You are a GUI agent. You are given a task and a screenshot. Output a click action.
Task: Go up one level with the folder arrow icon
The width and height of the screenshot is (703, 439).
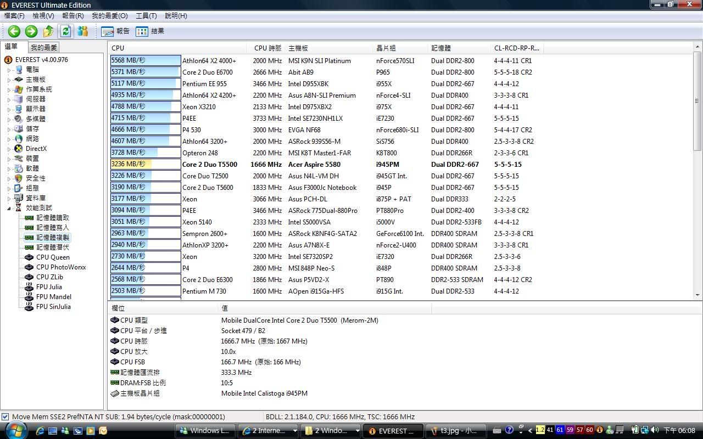[x=48, y=31]
